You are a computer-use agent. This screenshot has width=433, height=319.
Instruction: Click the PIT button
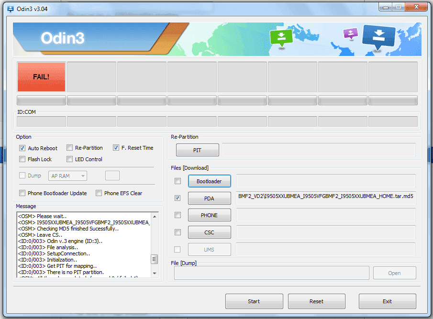[x=198, y=150]
